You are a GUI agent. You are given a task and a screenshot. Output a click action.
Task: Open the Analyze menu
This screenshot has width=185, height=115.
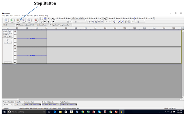[41, 16]
